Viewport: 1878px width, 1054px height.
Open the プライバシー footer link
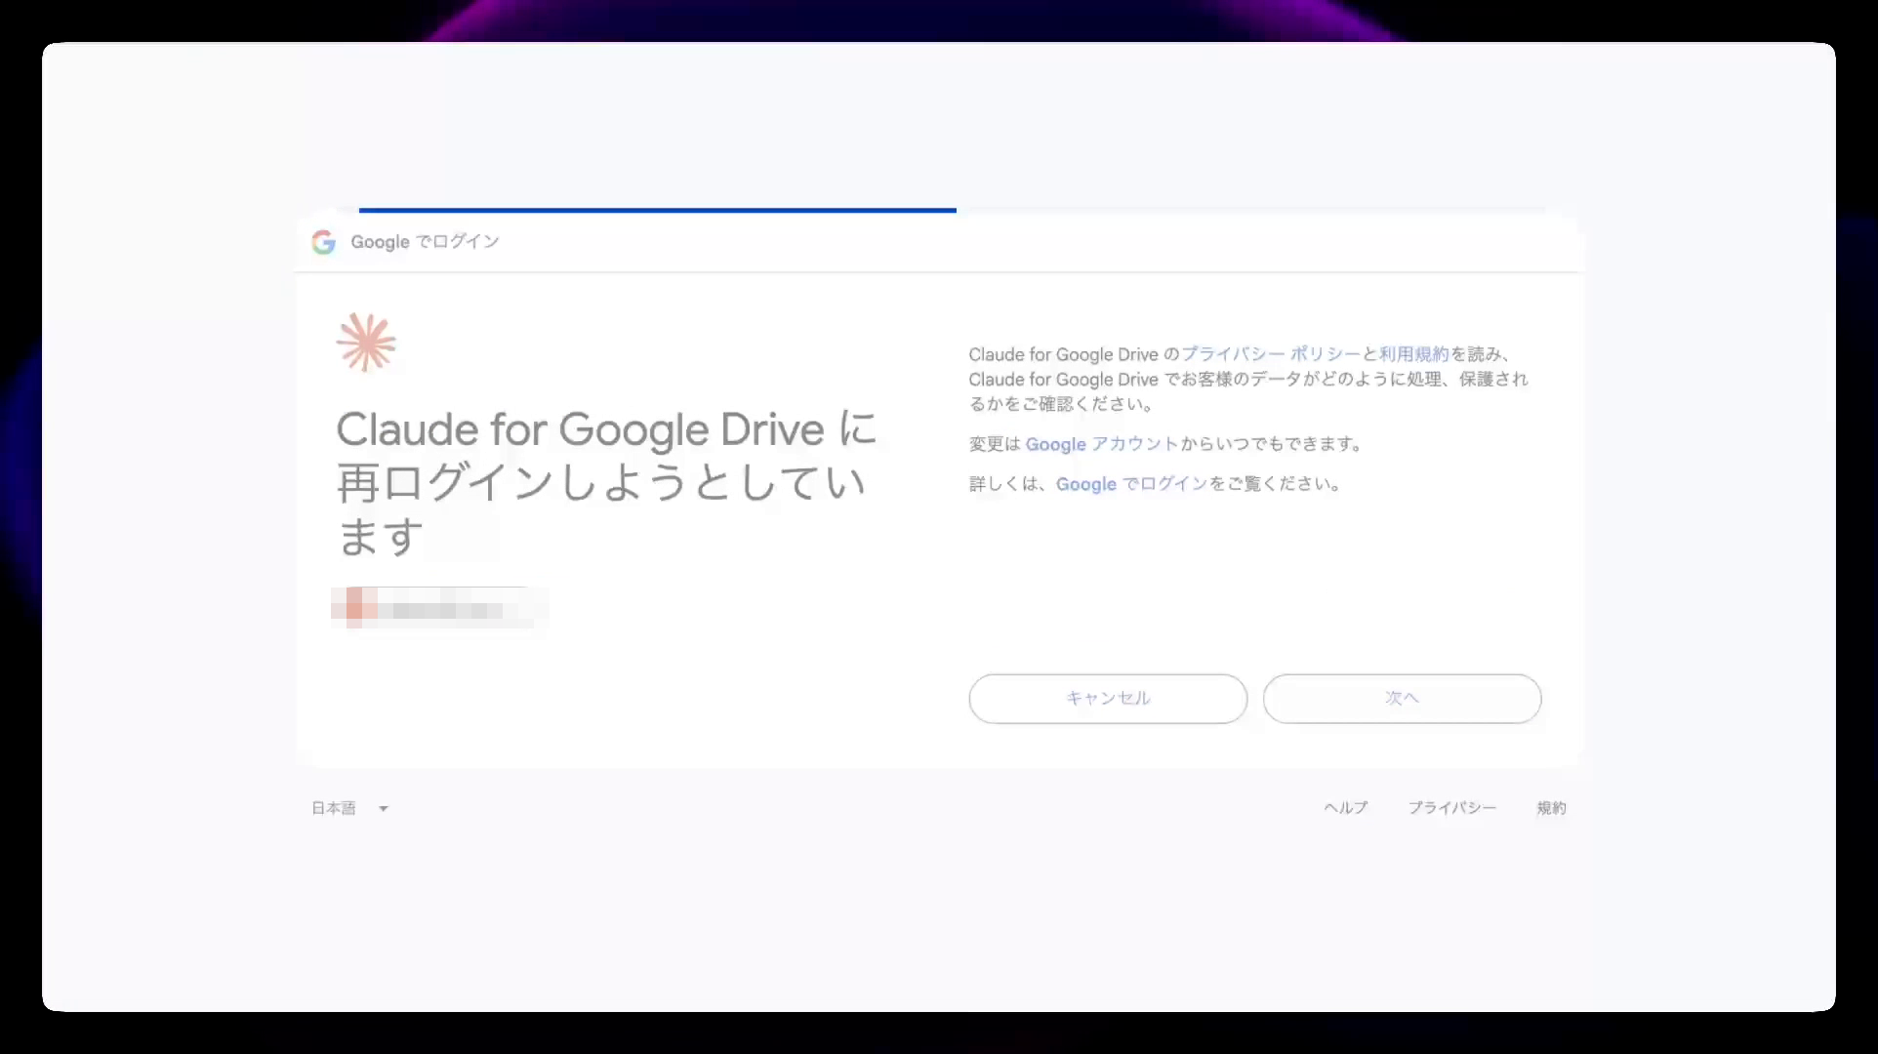pyautogui.click(x=1452, y=808)
